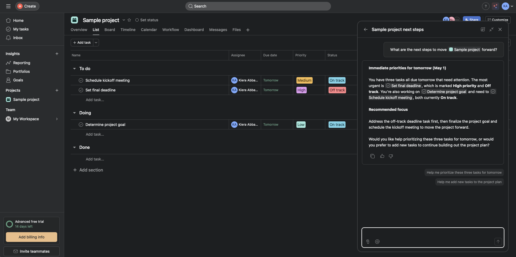Switch to the Dashboard tab

pyautogui.click(x=194, y=30)
